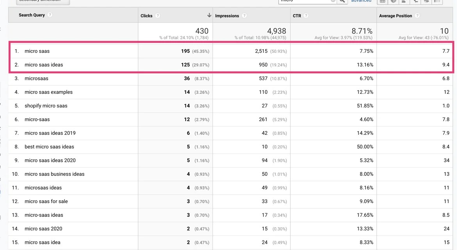Show help for Average Position column
This screenshot has height=250, width=457.
click(417, 16)
